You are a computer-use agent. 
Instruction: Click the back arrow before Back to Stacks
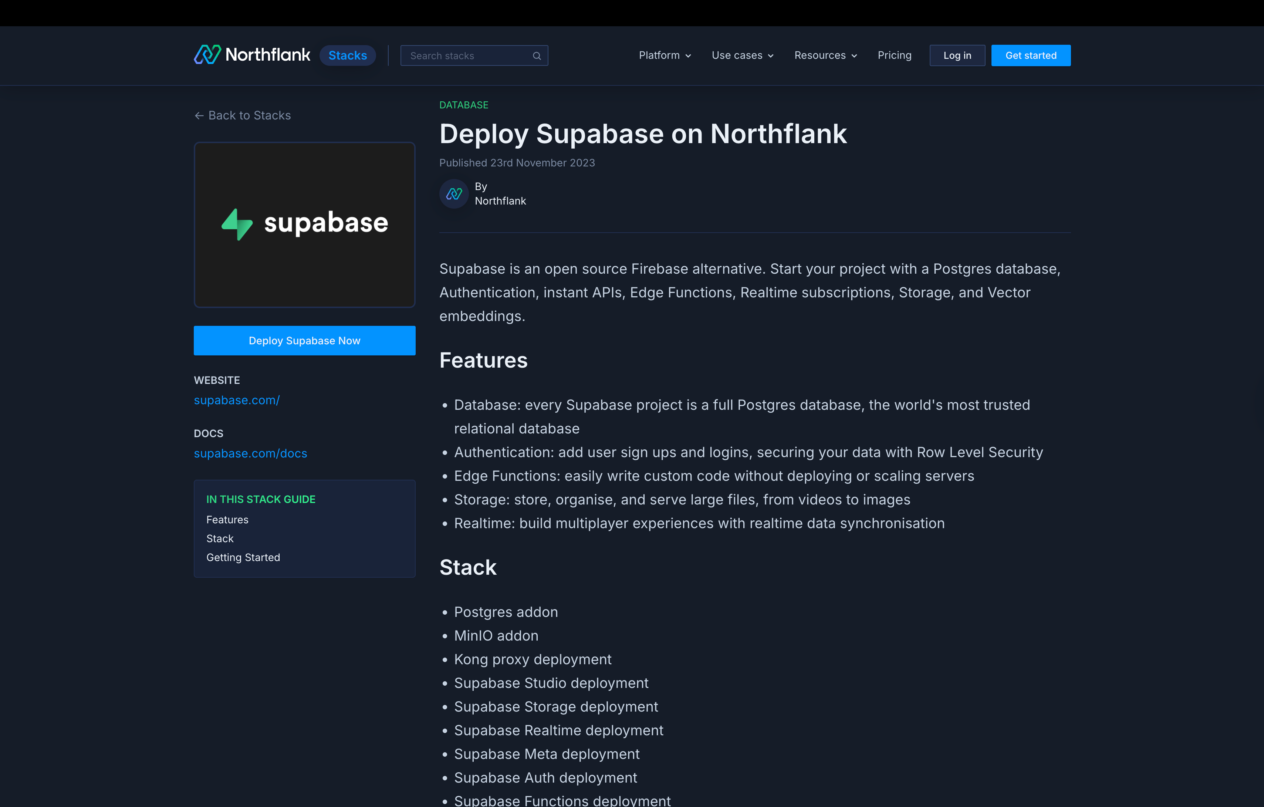[x=199, y=115]
